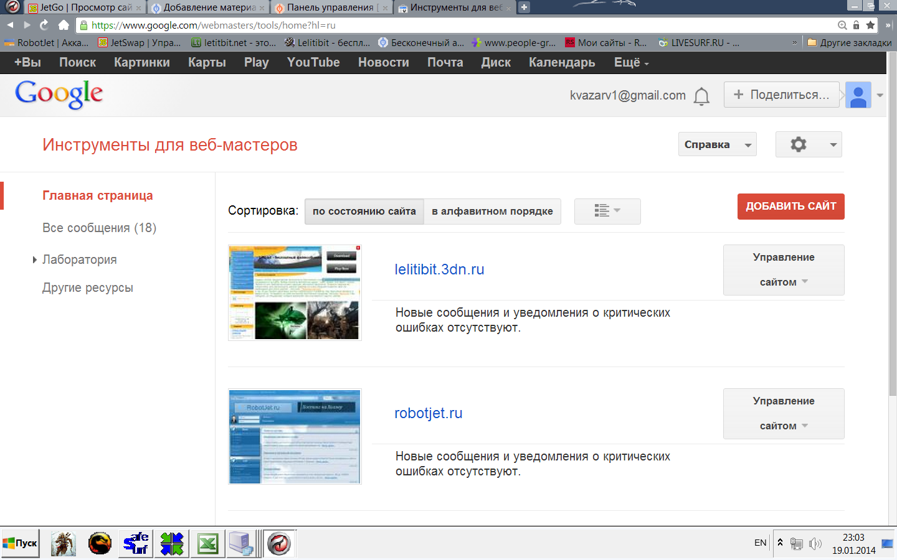Open the blue-green arrows taskbar icon
The width and height of the screenshot is (897, 560).
click(x=172, y=543)
